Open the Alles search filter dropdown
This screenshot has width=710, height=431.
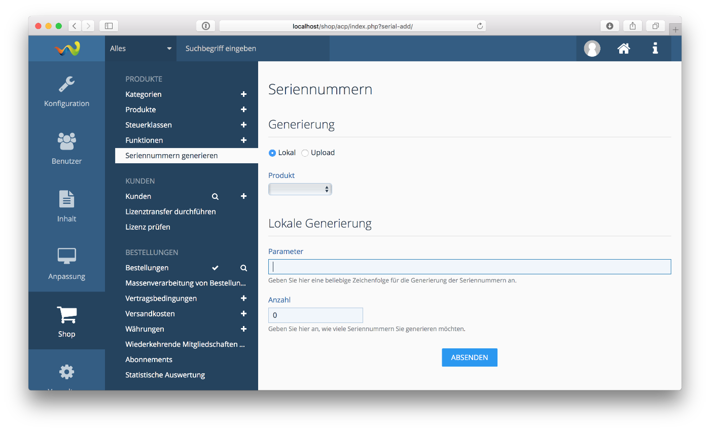click(140, 49)
